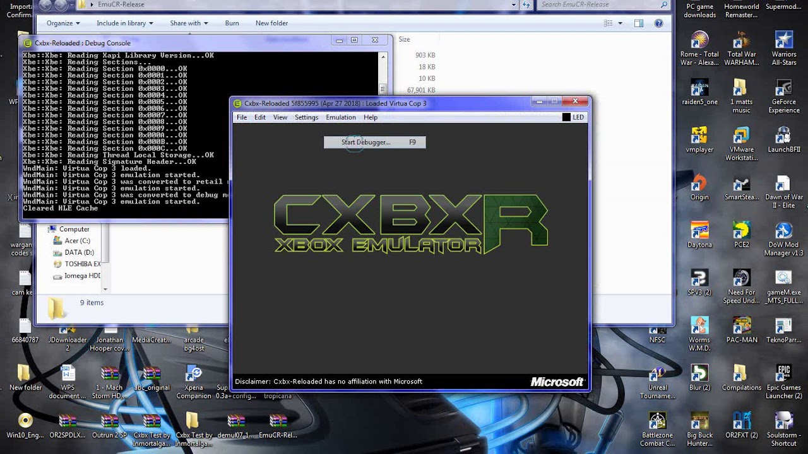This screenshot has width=808, height=454.
Task: Click New folder in Explorer toolbar
Action: 271,23
